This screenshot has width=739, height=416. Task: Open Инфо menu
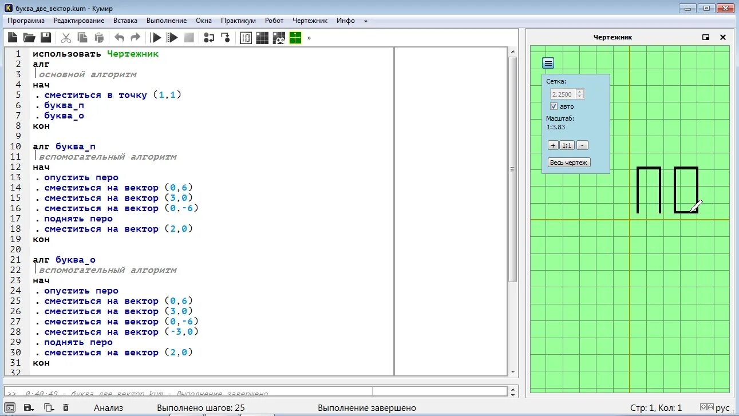(x=346, y=21)
